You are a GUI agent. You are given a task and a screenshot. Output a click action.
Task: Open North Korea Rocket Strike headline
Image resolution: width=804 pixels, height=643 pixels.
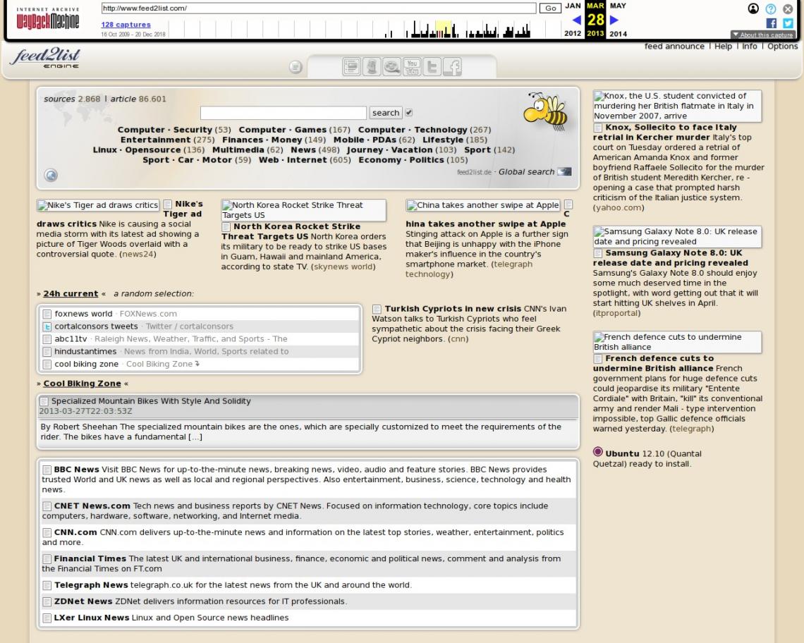[x=291, y=231]
